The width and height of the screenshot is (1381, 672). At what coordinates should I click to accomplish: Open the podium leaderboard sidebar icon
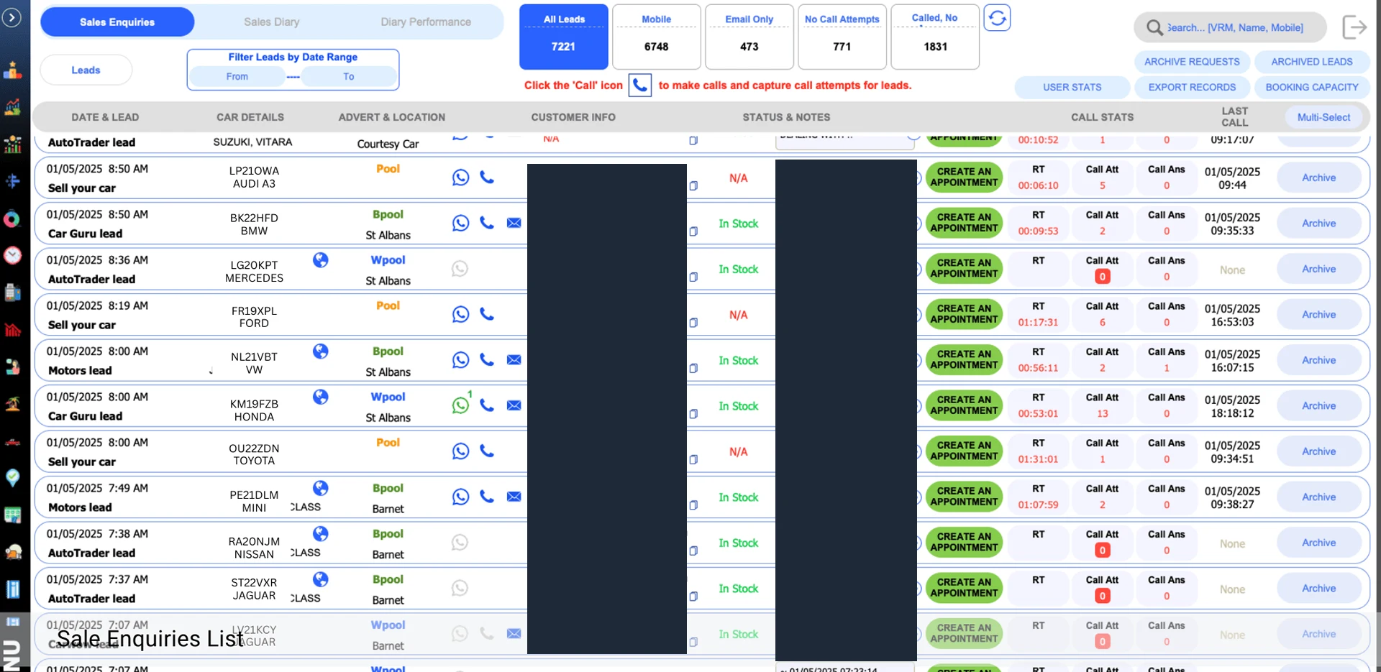(x=12, y=70)
